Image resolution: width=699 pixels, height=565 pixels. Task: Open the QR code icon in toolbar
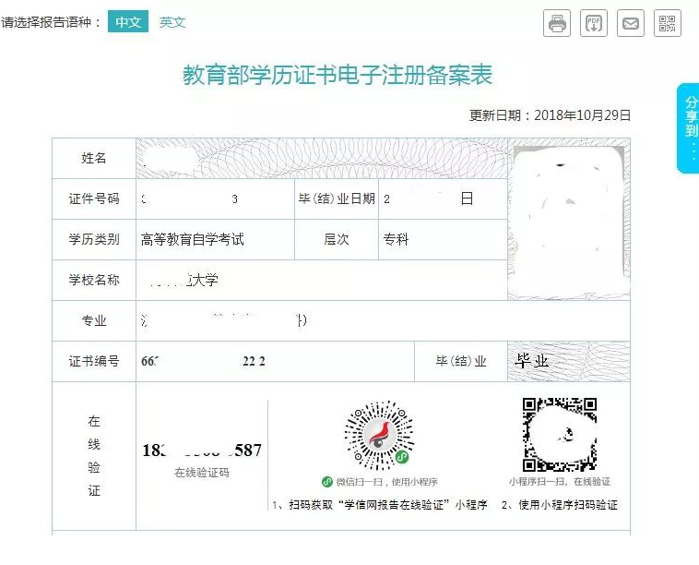point(668,24)
